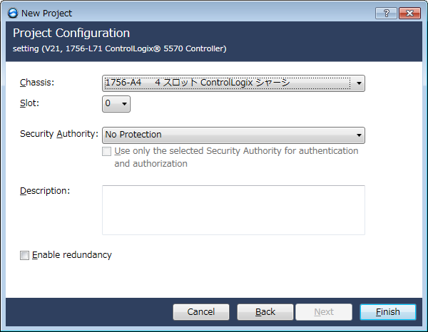Click the question mark help button

point(385,13)
